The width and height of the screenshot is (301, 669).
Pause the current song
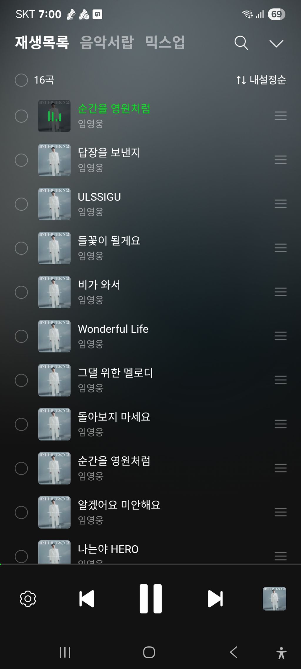click(150, 598)
